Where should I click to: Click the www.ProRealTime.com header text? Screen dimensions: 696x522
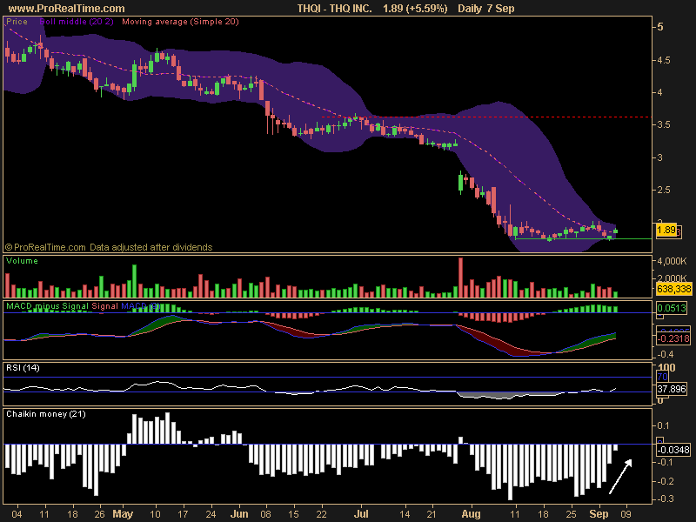[x=67, y=9]
